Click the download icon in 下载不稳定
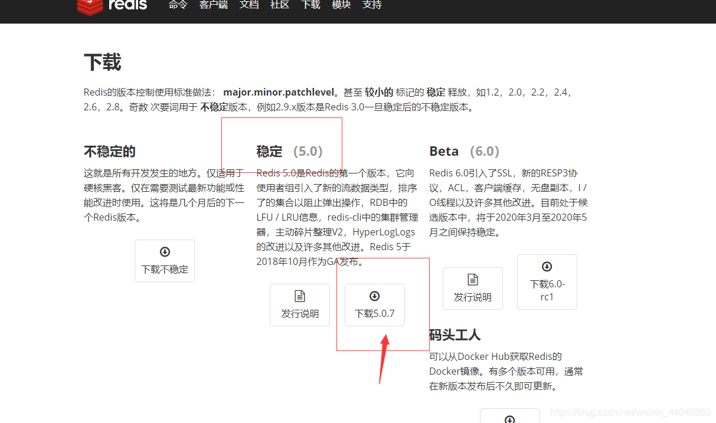The height and width of the screenshot is (423, 716). coord(165,252)
